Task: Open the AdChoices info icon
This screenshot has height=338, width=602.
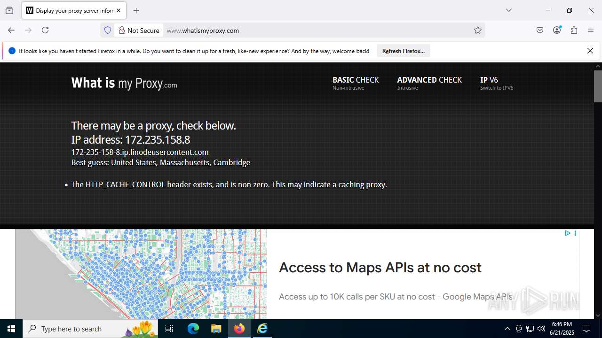Action: 568,233
